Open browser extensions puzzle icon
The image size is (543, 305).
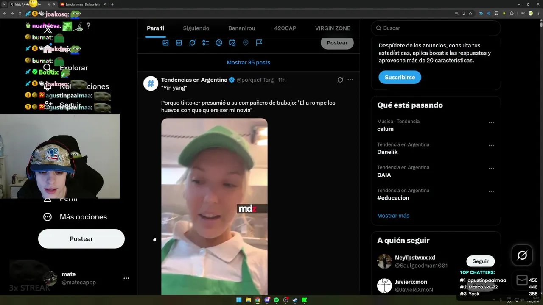512,14
